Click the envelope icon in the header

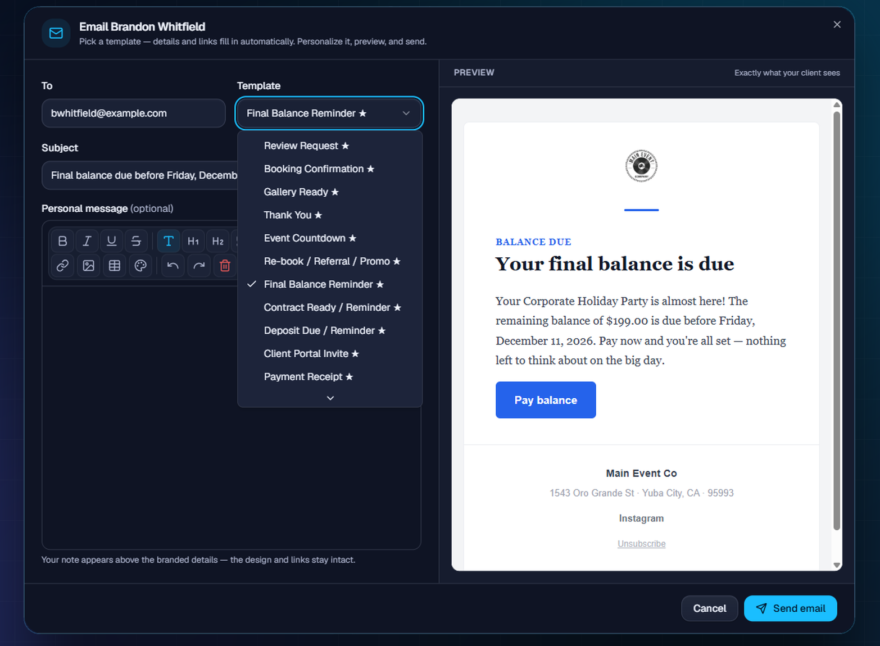[56, 33]
